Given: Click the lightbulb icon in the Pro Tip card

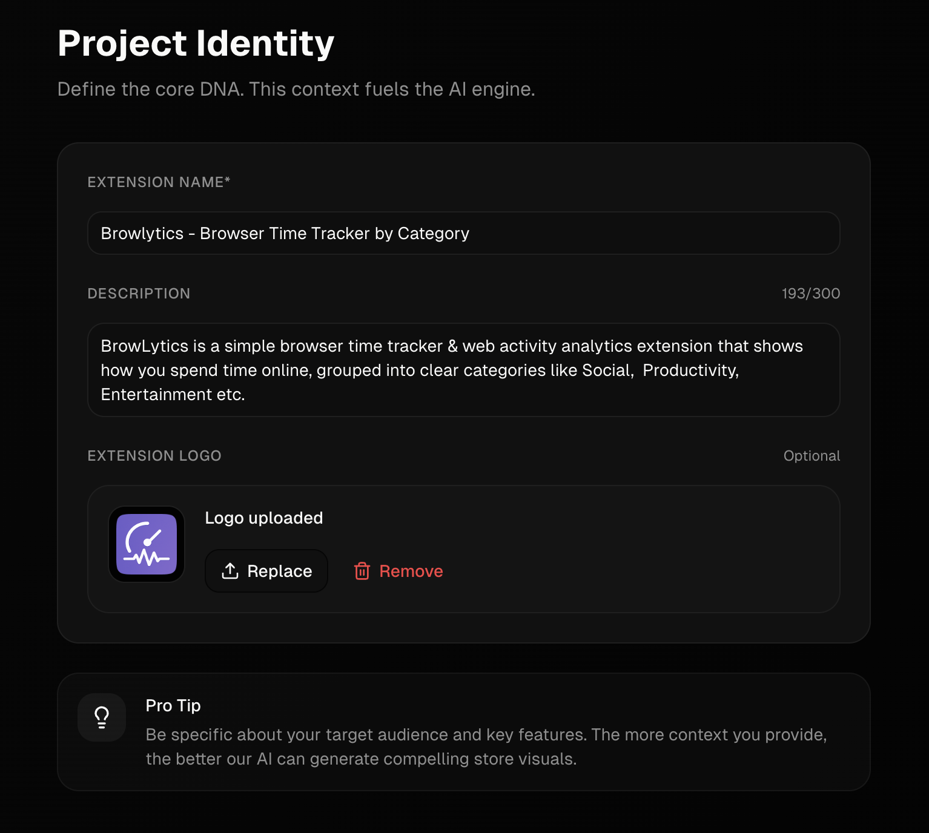Looking at the screenshot, I should pos(102,717).
